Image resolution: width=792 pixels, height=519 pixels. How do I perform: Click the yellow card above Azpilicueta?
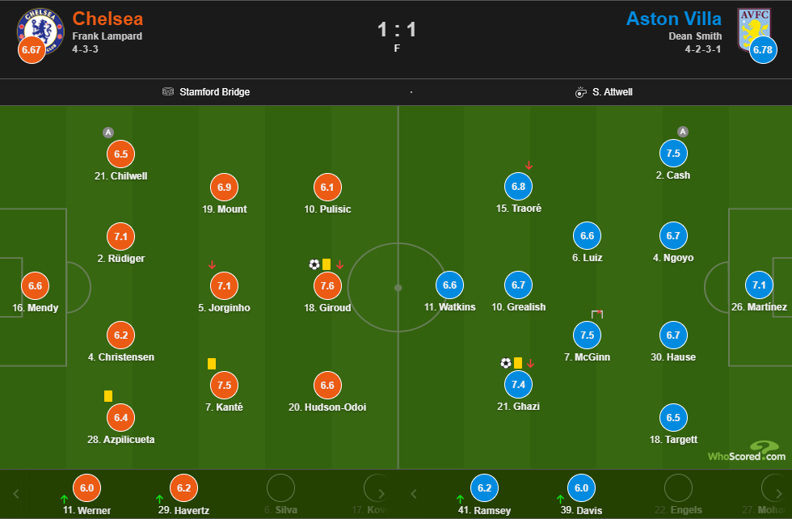(x=107, y=396)
